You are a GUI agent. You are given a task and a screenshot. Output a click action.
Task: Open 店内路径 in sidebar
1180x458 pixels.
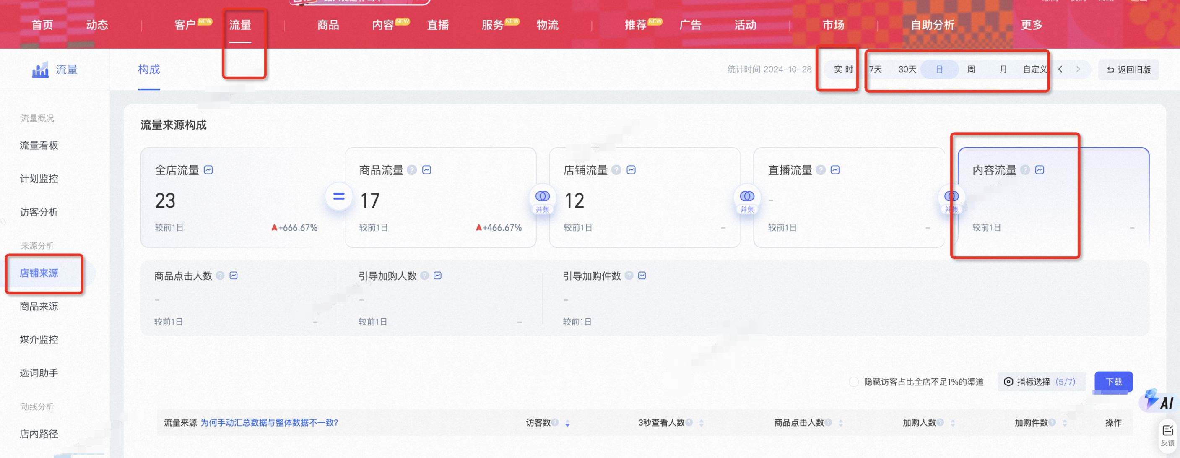39,434
